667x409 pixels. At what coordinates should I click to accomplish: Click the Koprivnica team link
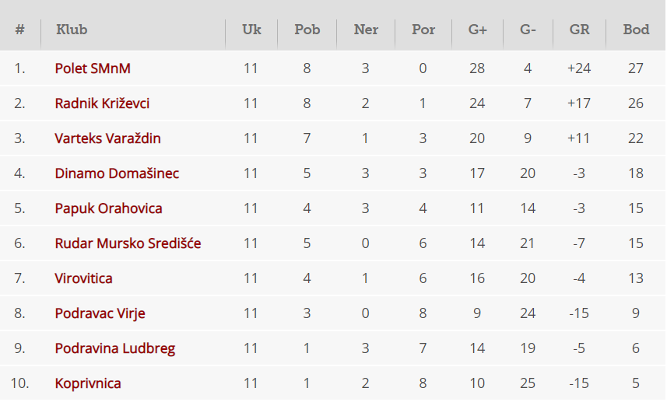(x=88, y=383)
